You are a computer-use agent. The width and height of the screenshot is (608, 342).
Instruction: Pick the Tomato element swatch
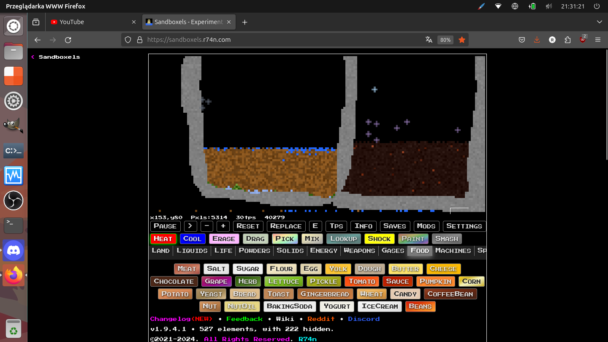click(362, 281)
